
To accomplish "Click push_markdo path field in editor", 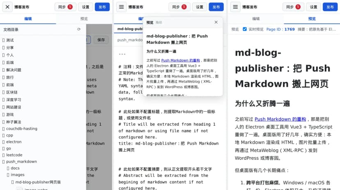I will [130, 40].
